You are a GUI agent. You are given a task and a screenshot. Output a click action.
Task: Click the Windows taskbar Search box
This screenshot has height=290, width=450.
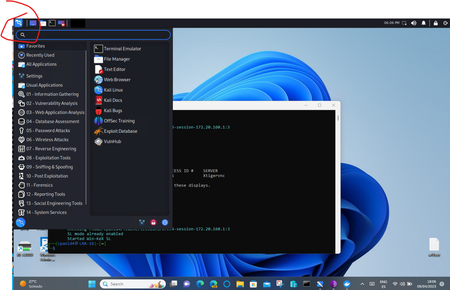pyautogui.click(x=133, y=284)
